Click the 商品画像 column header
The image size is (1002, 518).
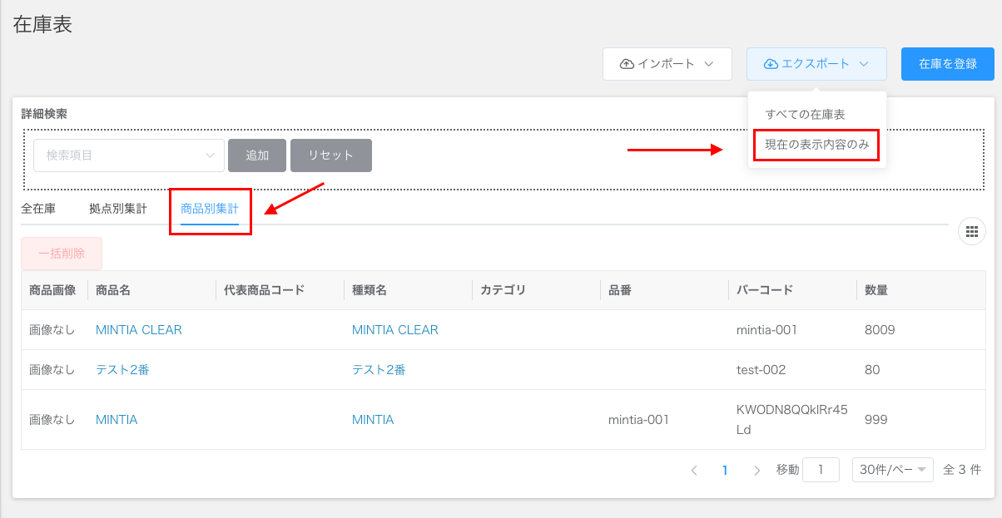[52, 290]
